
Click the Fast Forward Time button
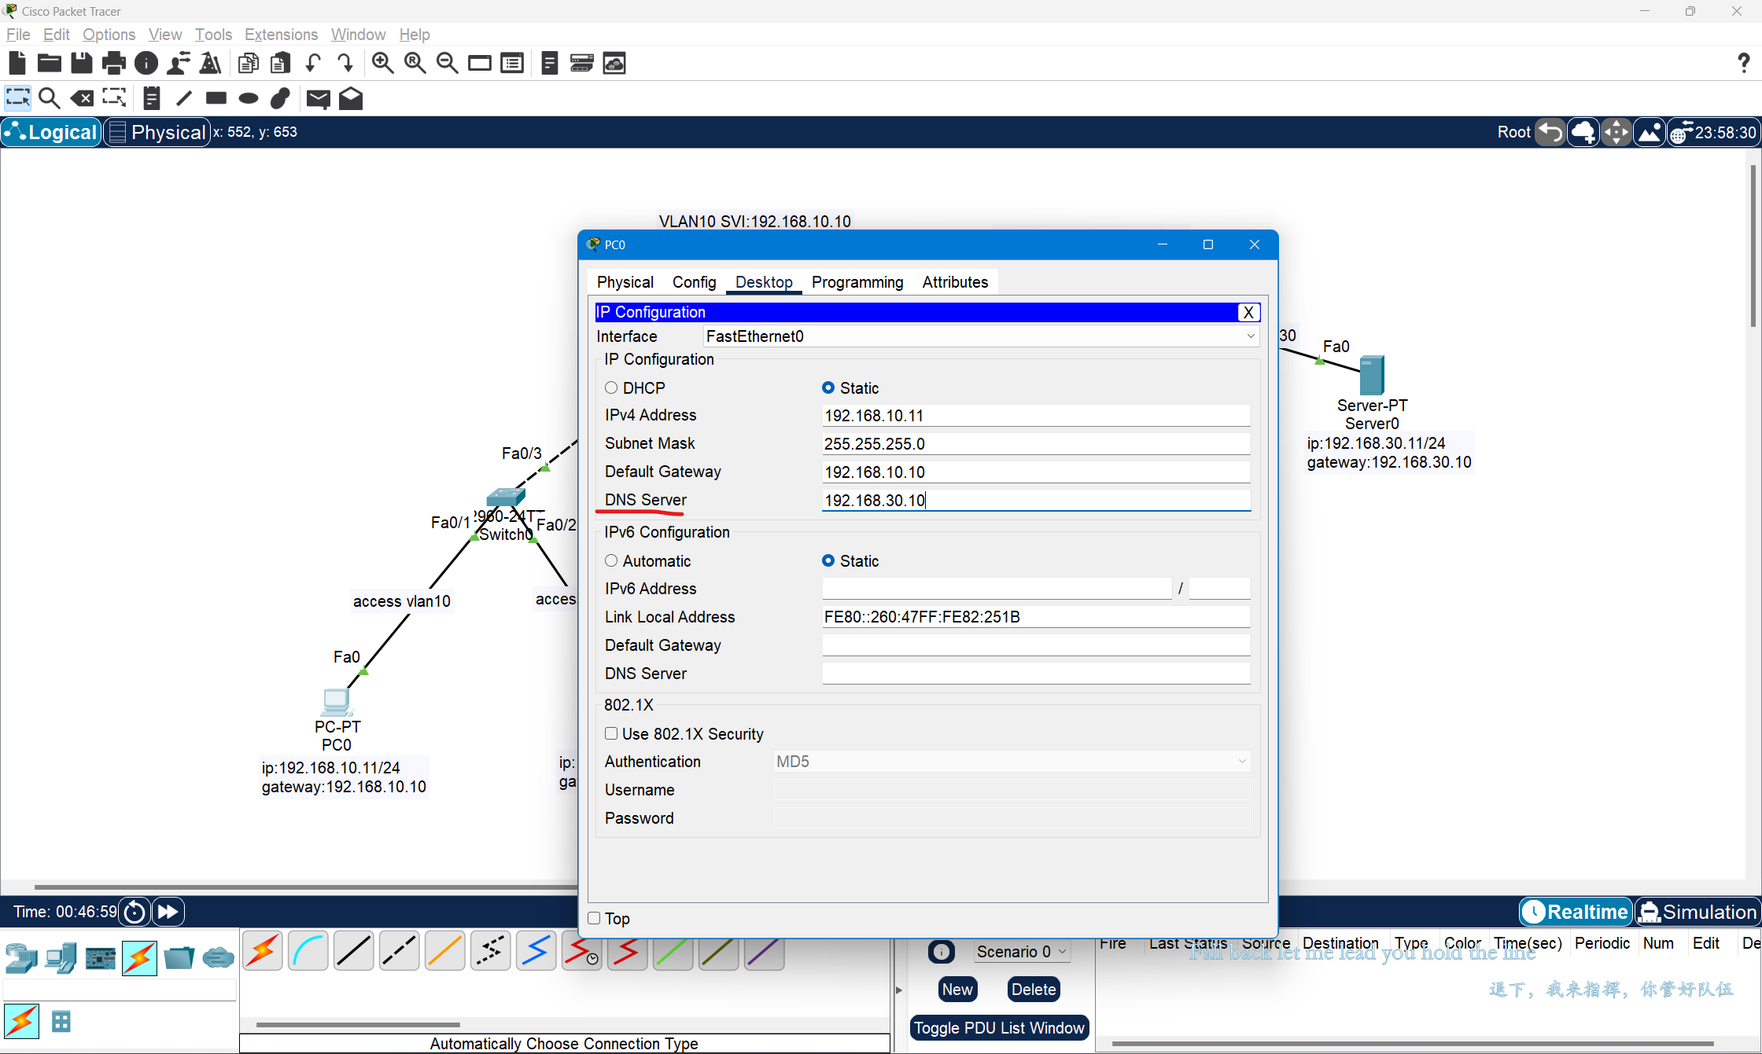[x=168, y=912]
